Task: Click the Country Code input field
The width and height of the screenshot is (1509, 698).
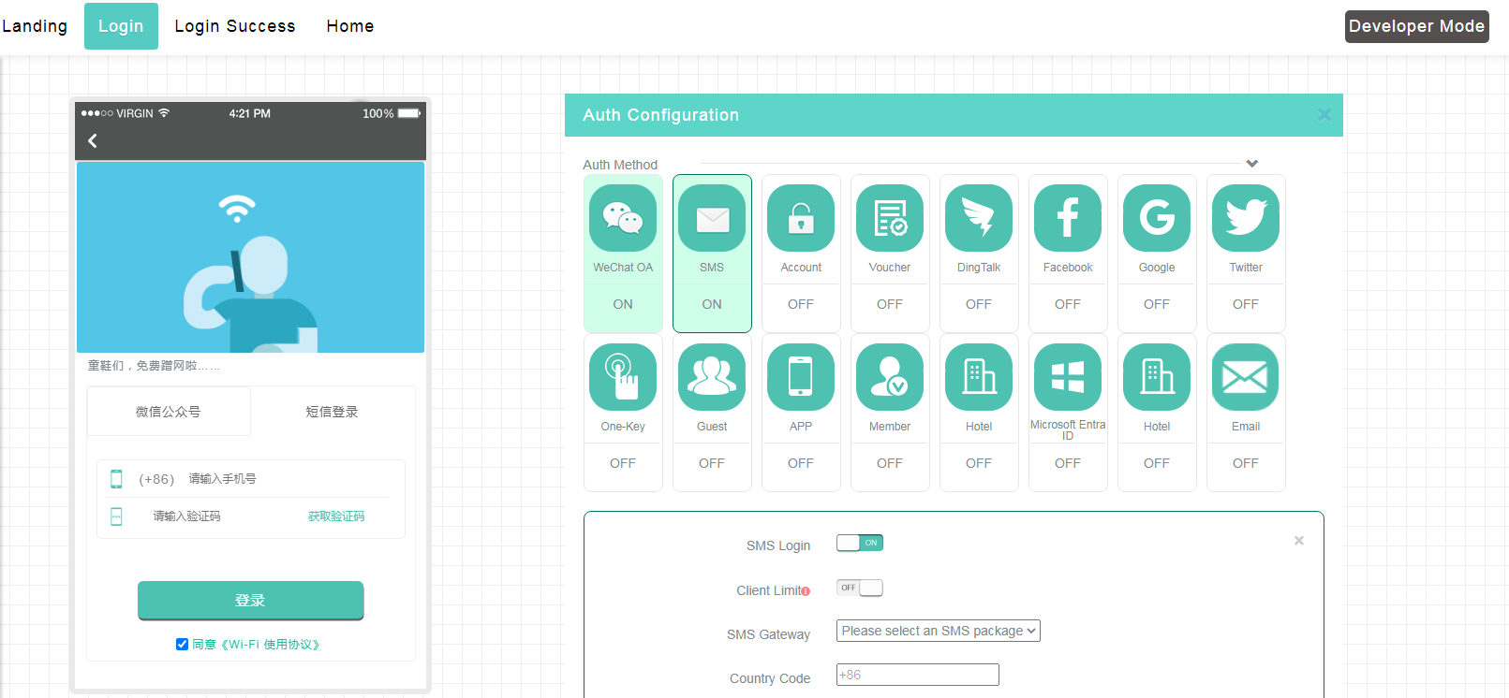Action: coord(918,675)
